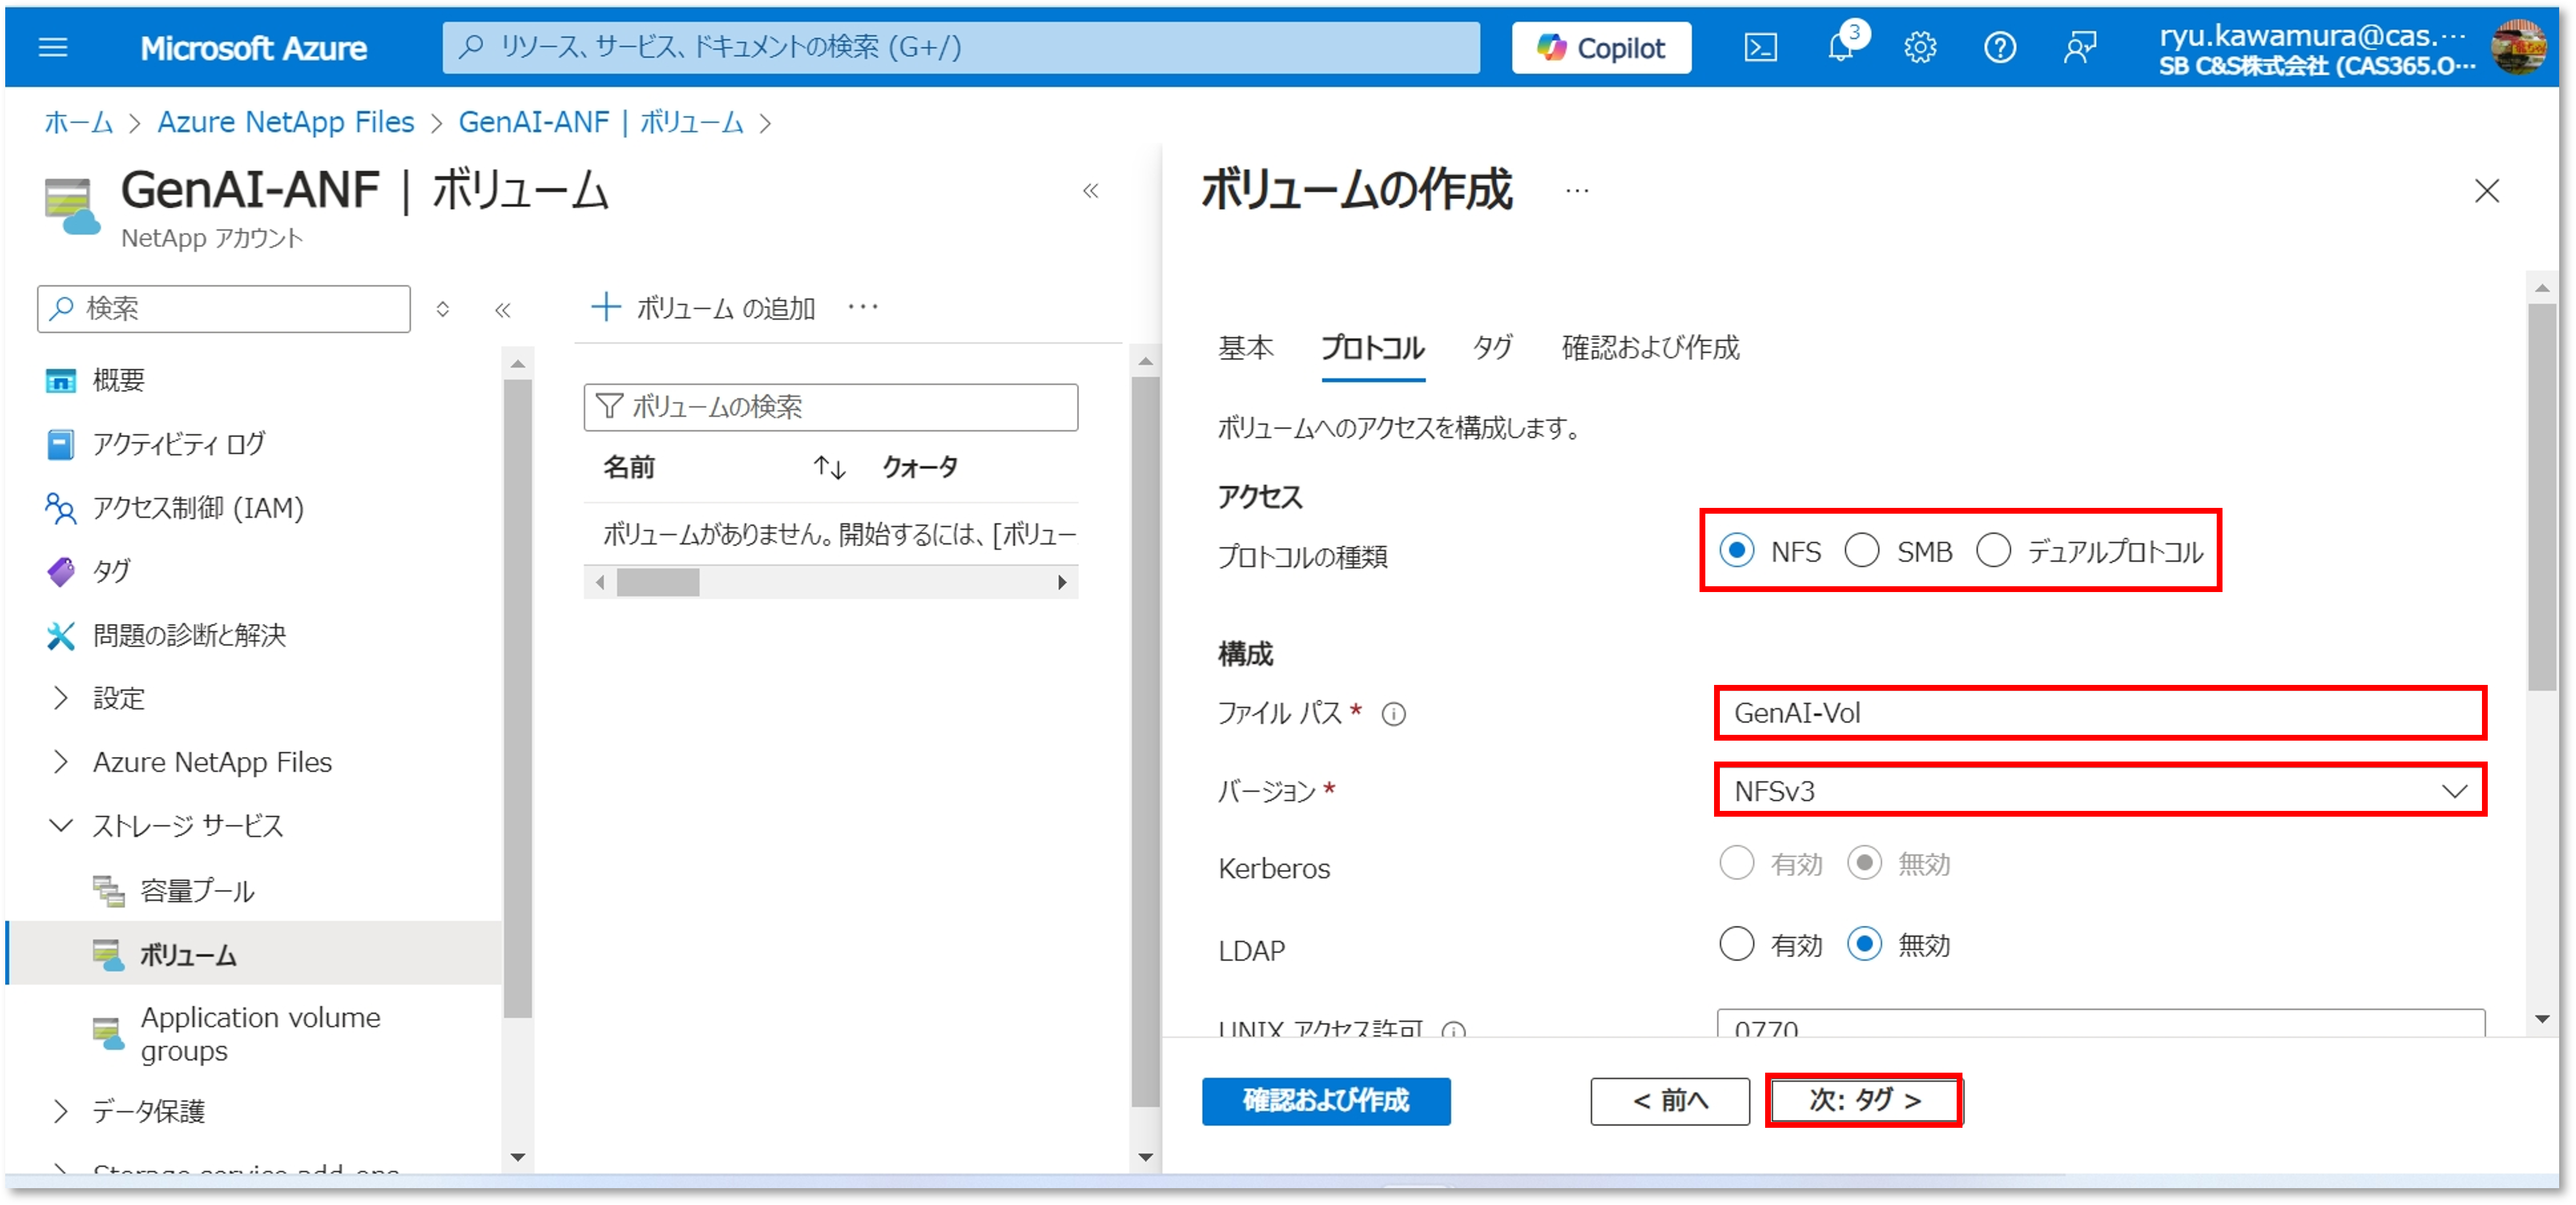Click the クォータ column header
Image resolution: width=2576 pixels, height=1205 pixels.
[919, 467]
